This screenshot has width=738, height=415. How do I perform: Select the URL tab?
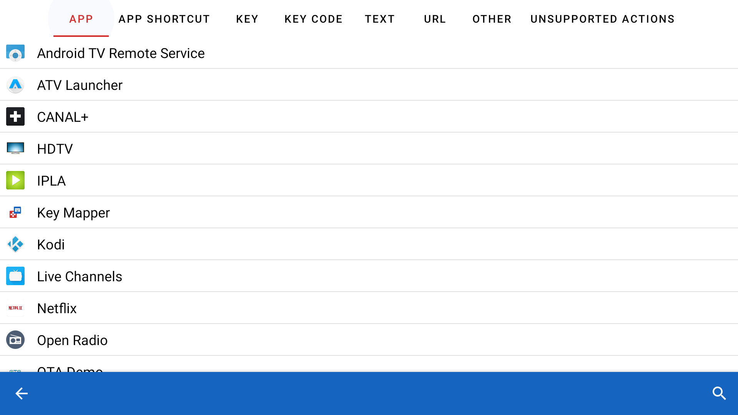pos(435,19)
